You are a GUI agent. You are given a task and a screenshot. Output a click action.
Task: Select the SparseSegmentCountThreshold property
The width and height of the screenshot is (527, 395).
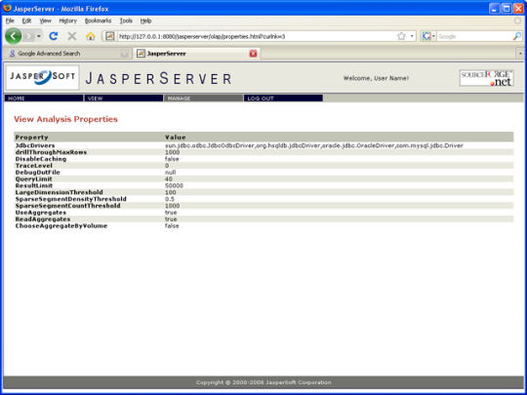click(x=68, y=206)
